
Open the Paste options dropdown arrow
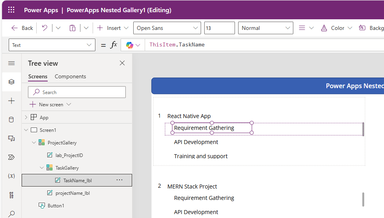click(x=86, y=28)
